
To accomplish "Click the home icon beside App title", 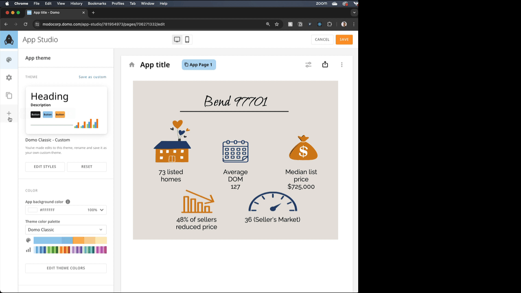I will click(x=131, y=64).
